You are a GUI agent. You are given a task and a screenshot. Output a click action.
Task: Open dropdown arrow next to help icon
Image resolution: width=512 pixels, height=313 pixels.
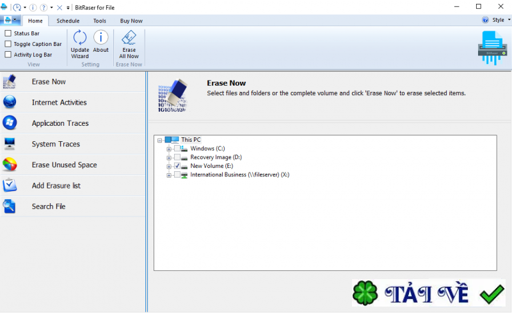[x=51, y=8]
